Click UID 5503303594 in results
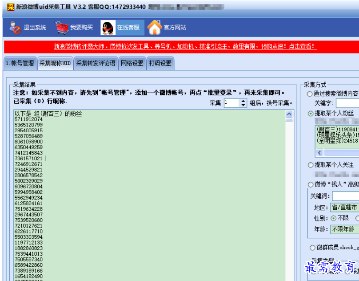The height and width of the screenshot is (281, 359). point(28,237)
